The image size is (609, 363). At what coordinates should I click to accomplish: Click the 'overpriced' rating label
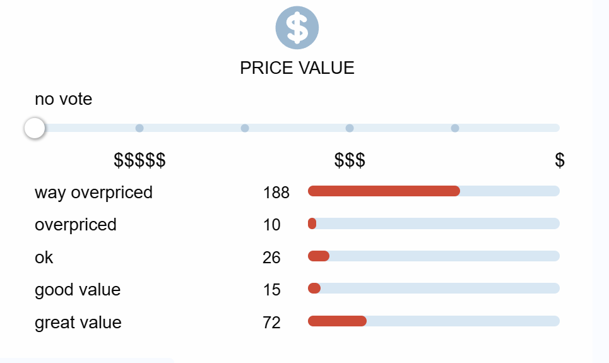point(76,225)
